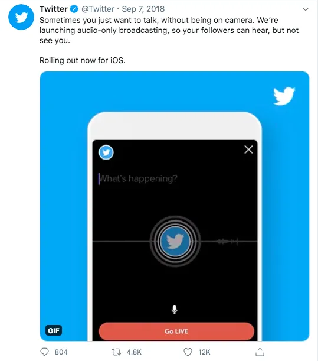This screenshot has width=318, height=361.
Task: Click the Sep 7, 2018 timestamp
Action: (x=143, y=9)
